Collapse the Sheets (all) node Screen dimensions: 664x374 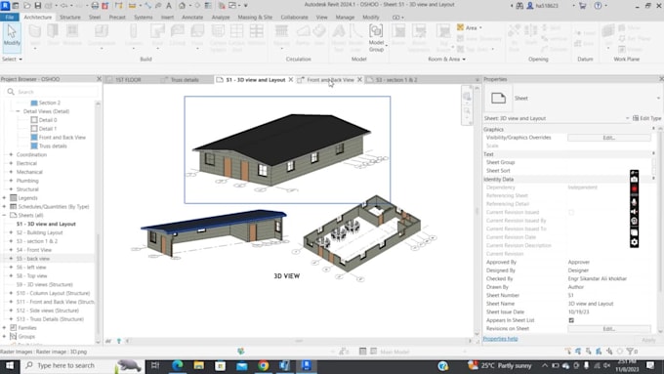[x=4, y=215]
